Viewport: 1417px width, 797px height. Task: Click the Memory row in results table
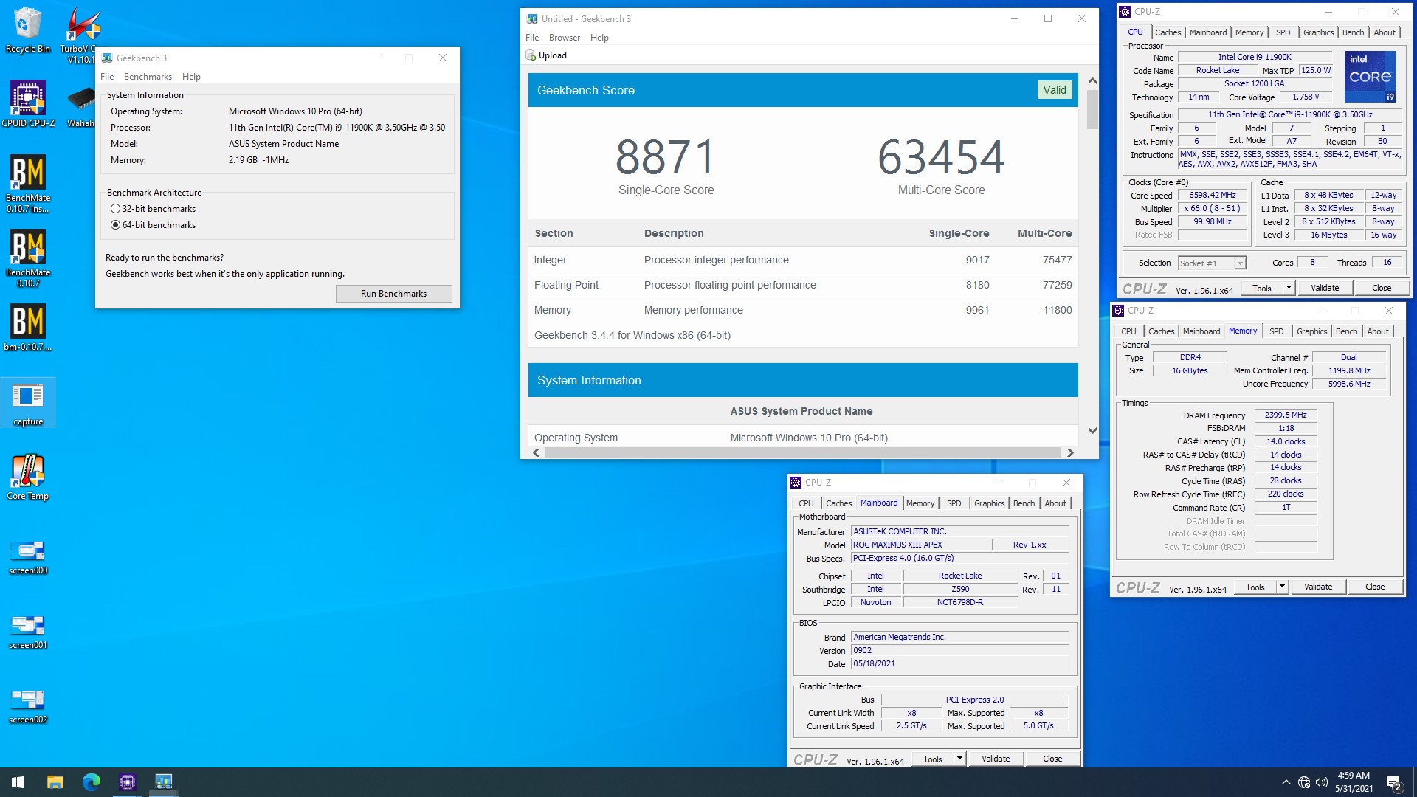click(x=803, y=310)
